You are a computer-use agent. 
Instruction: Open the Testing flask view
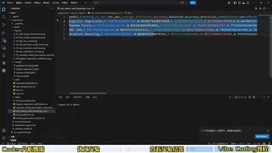coord(4,56)
